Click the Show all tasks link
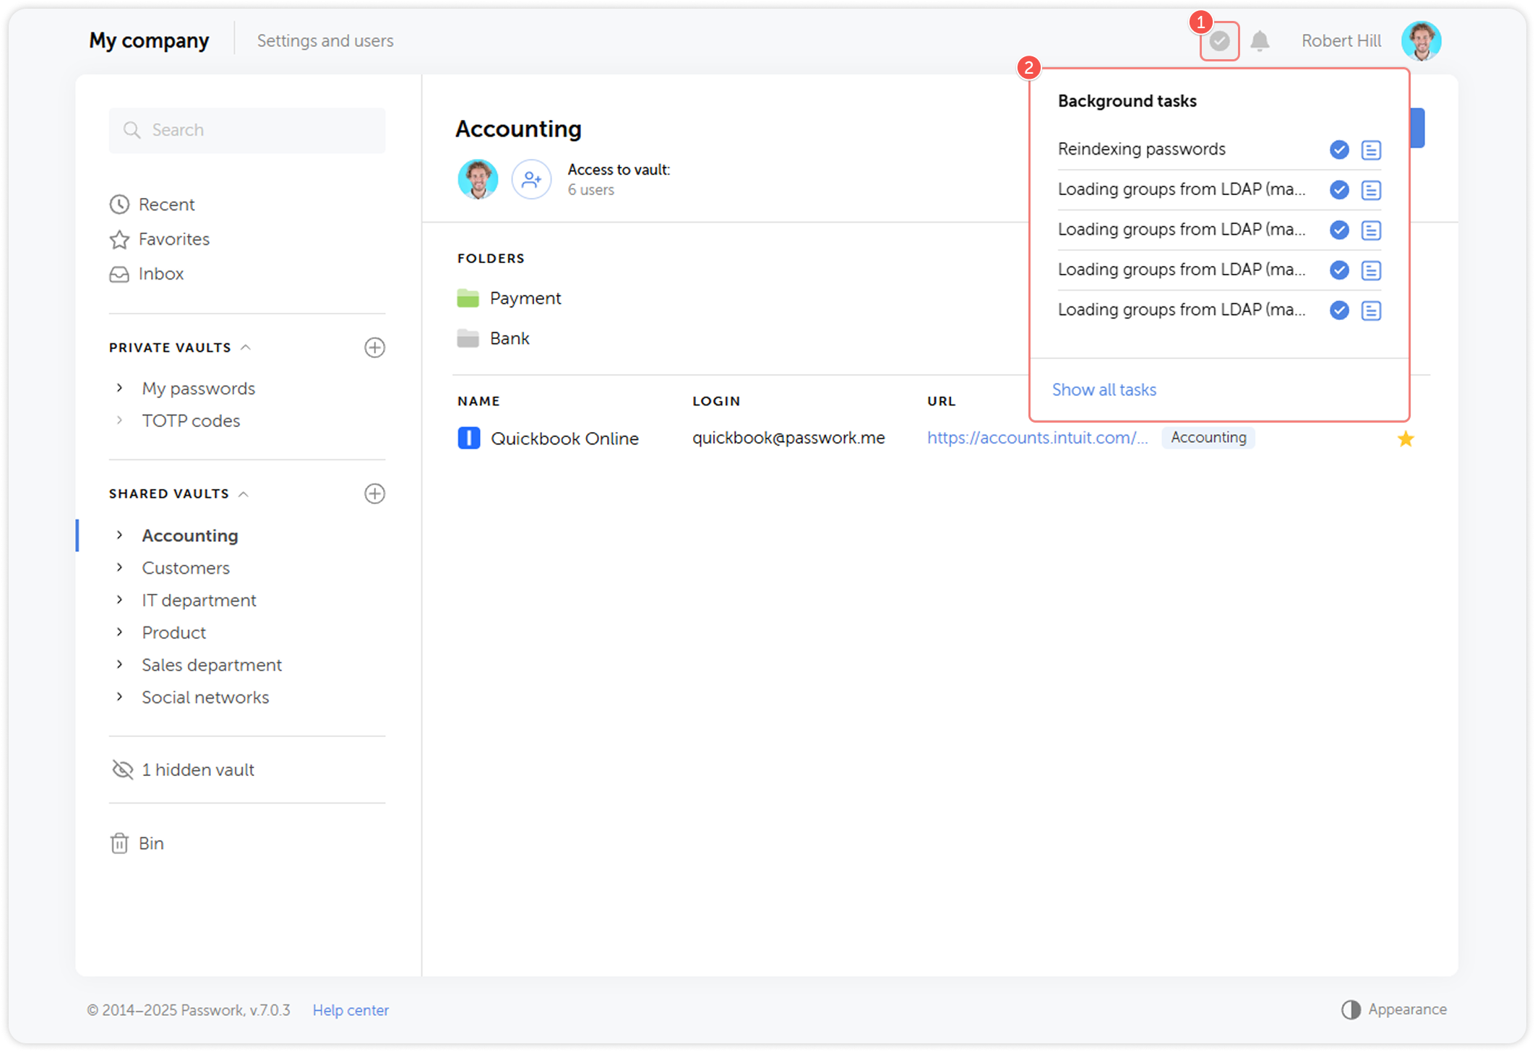This screenshot has width=1535, height=1052. (1104, 389)
